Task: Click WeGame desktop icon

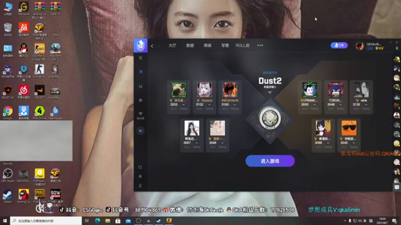Action: pyautogui.click(x=24, y=8)
